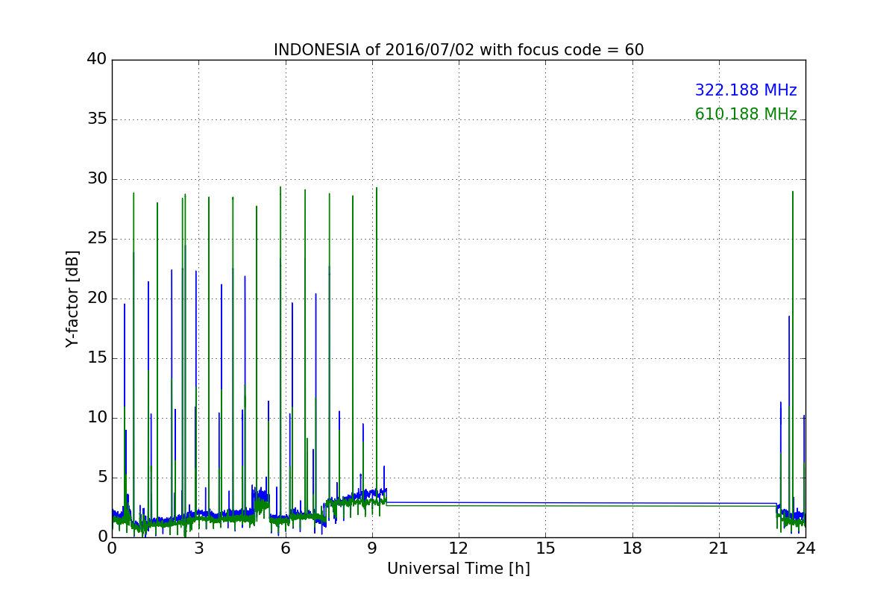Image resolution: width=895 pixels, height=597 pixels.
Task: Click the x-axis tick label 12
Action: tap(459, 548)
